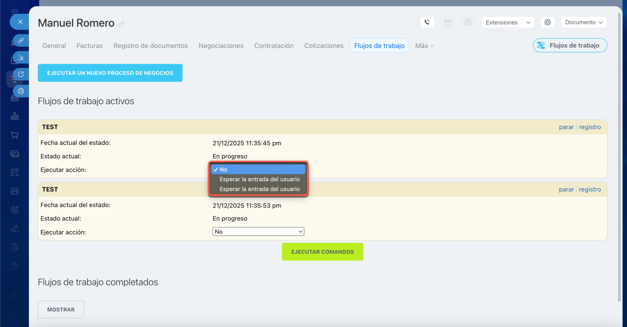Click the copy link icon on the side strip
The width and height of the screenshot is (627, 327).
[x=21, y=41]
